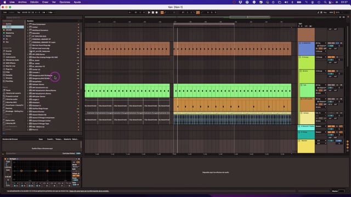The width and height of the screenshot is (351, 197).
Task: Start playback with the Play button
Action: pos(149,13)
